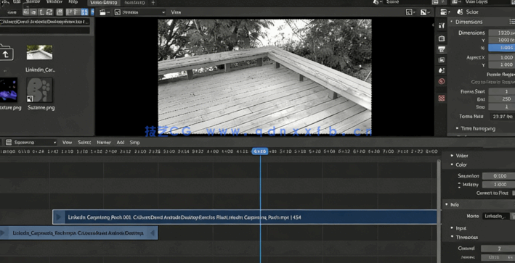Select horizontal list display mode icon
This screenshot has height=263, width=515.
coord(76,12)
